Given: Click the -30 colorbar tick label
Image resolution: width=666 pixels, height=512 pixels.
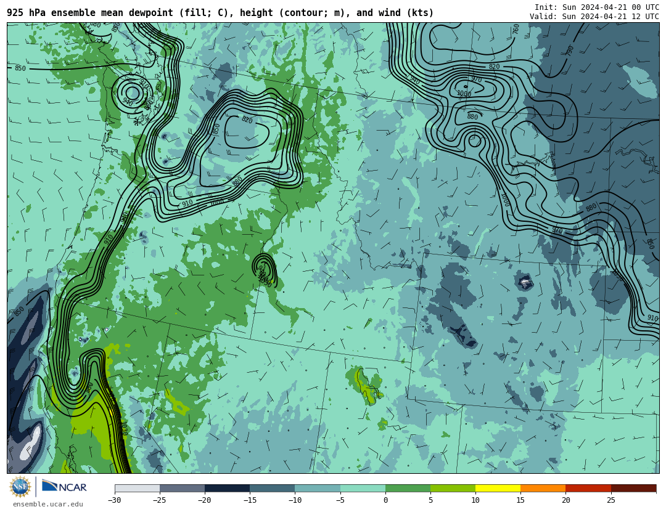Looking at the screenshot, I should tap(114, 500).
